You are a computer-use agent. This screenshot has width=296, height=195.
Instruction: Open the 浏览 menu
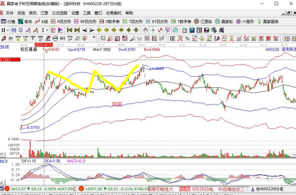point(21,13)
